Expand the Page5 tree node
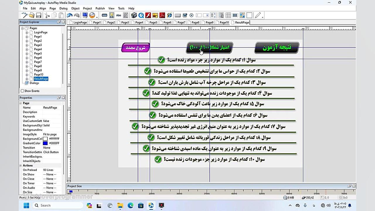This screenshot has height=211, width=375. 27,54
